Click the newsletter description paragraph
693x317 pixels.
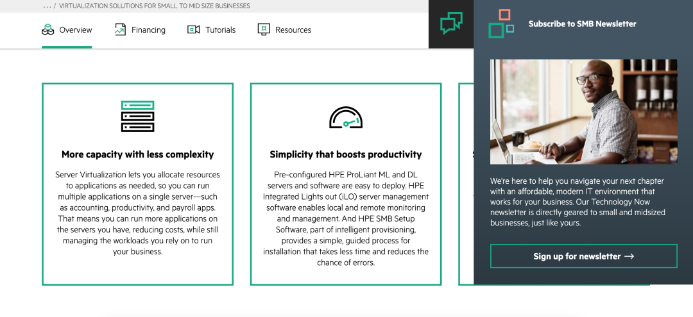click(578, 202)
